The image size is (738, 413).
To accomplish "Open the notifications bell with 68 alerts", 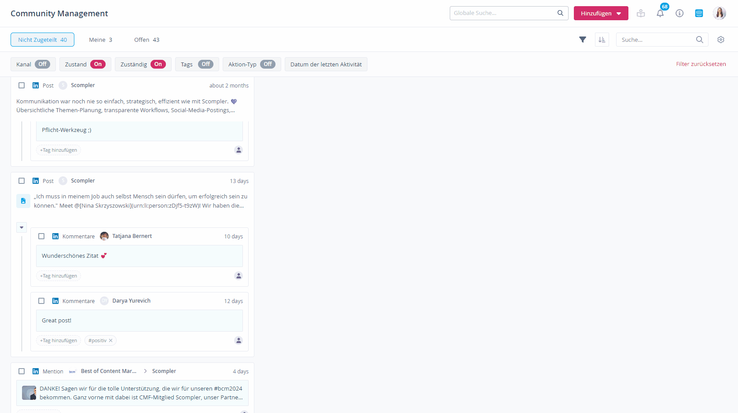I will pyautogui.click(x=660, y=13).
